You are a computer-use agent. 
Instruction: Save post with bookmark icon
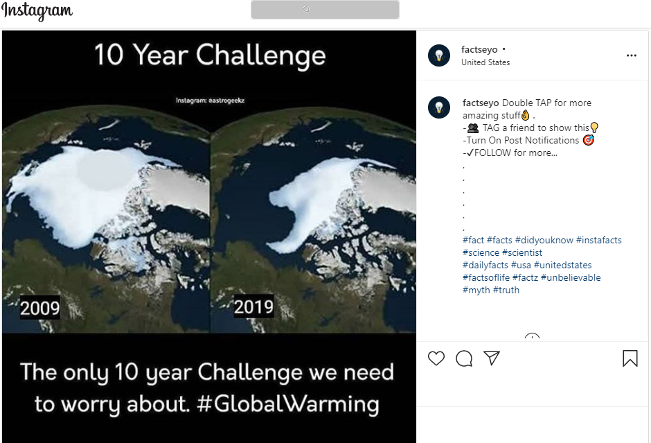(x=630, y=358)
